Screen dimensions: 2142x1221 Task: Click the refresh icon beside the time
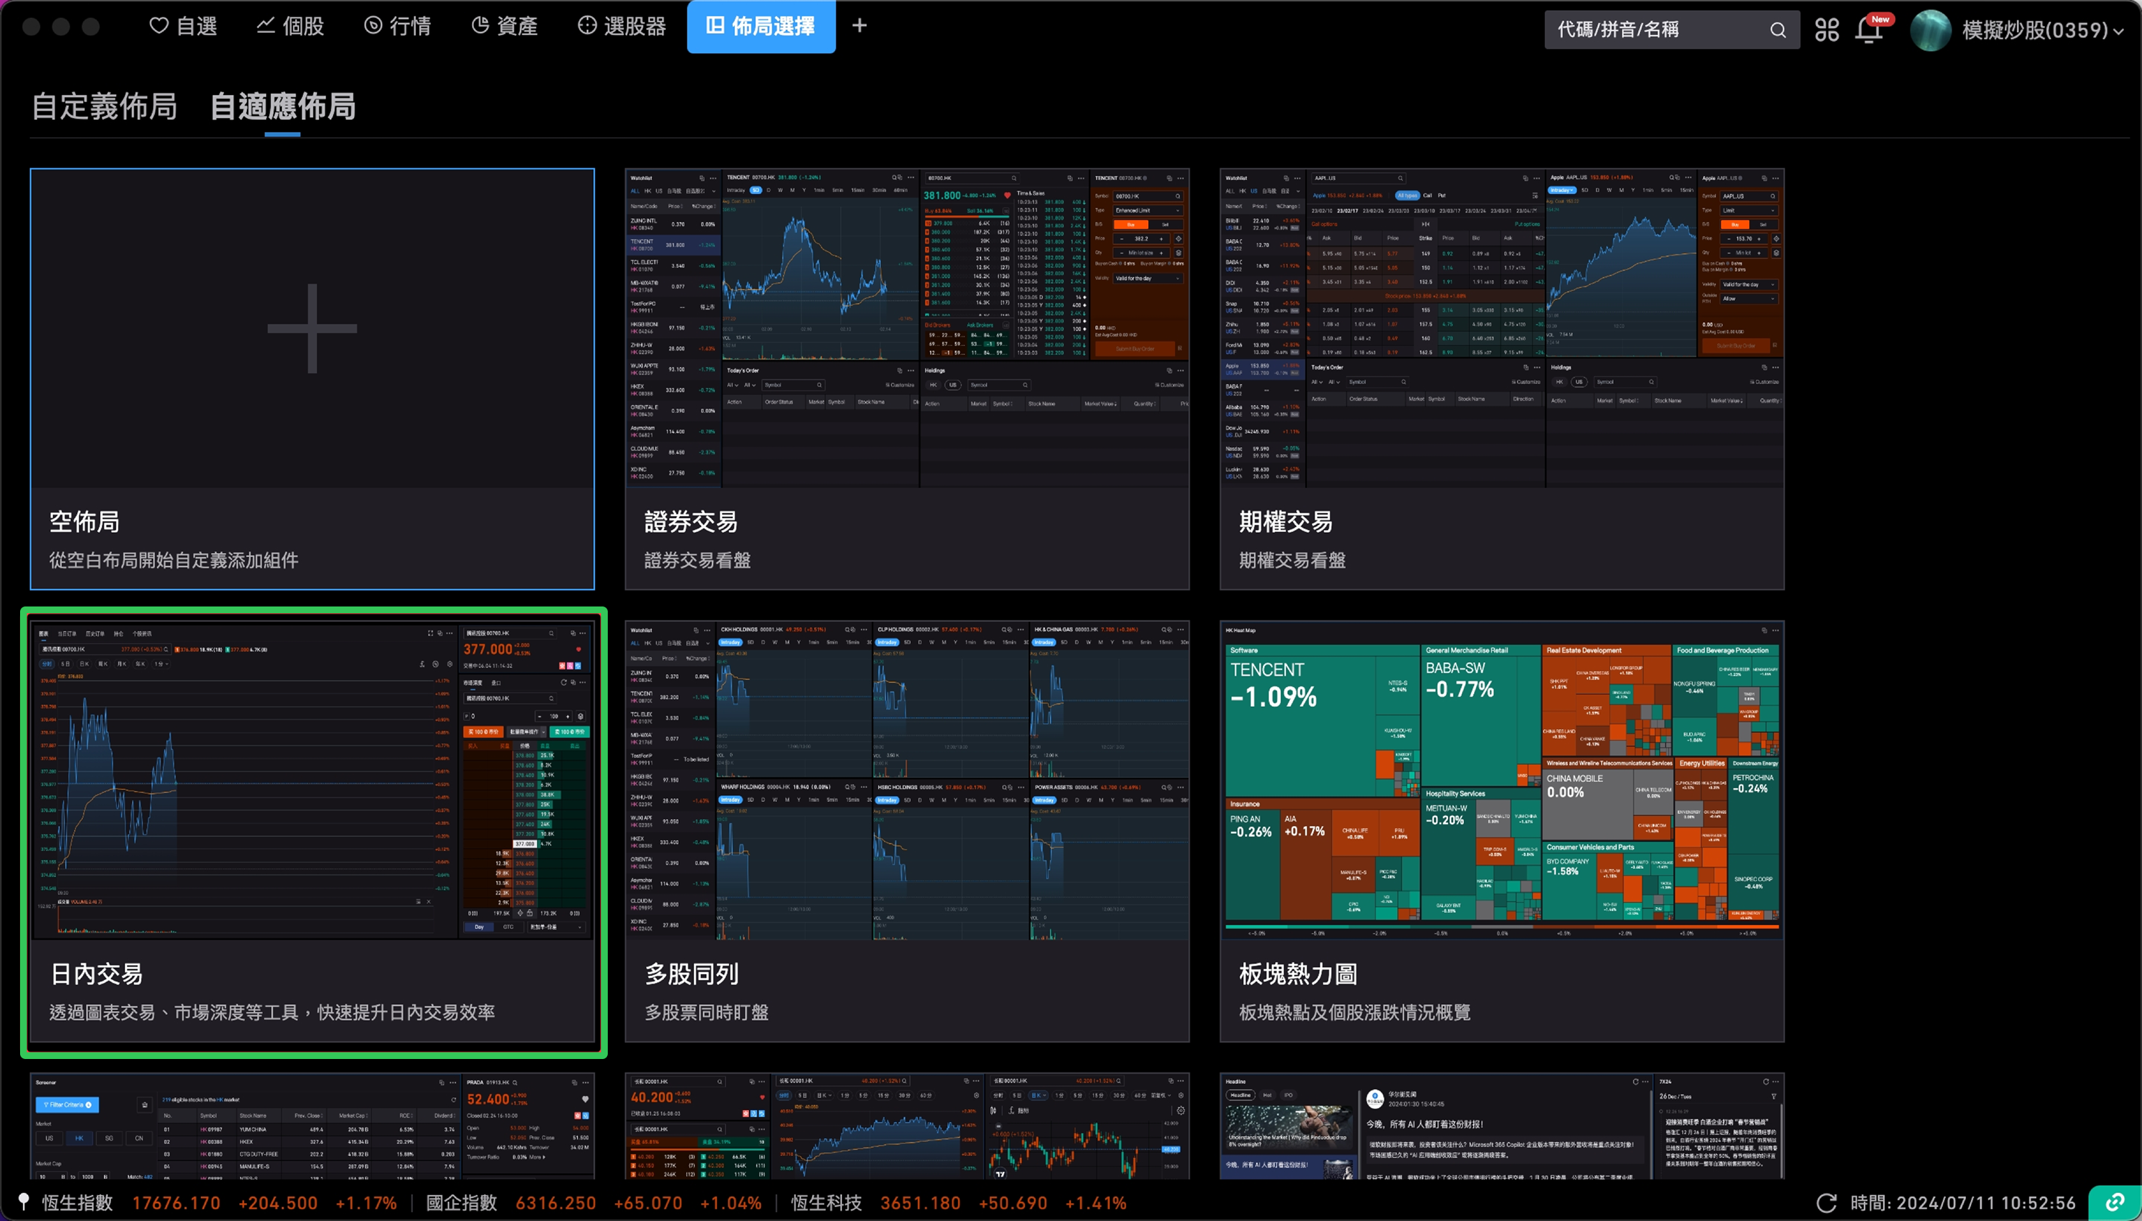pos(1827,1202)
